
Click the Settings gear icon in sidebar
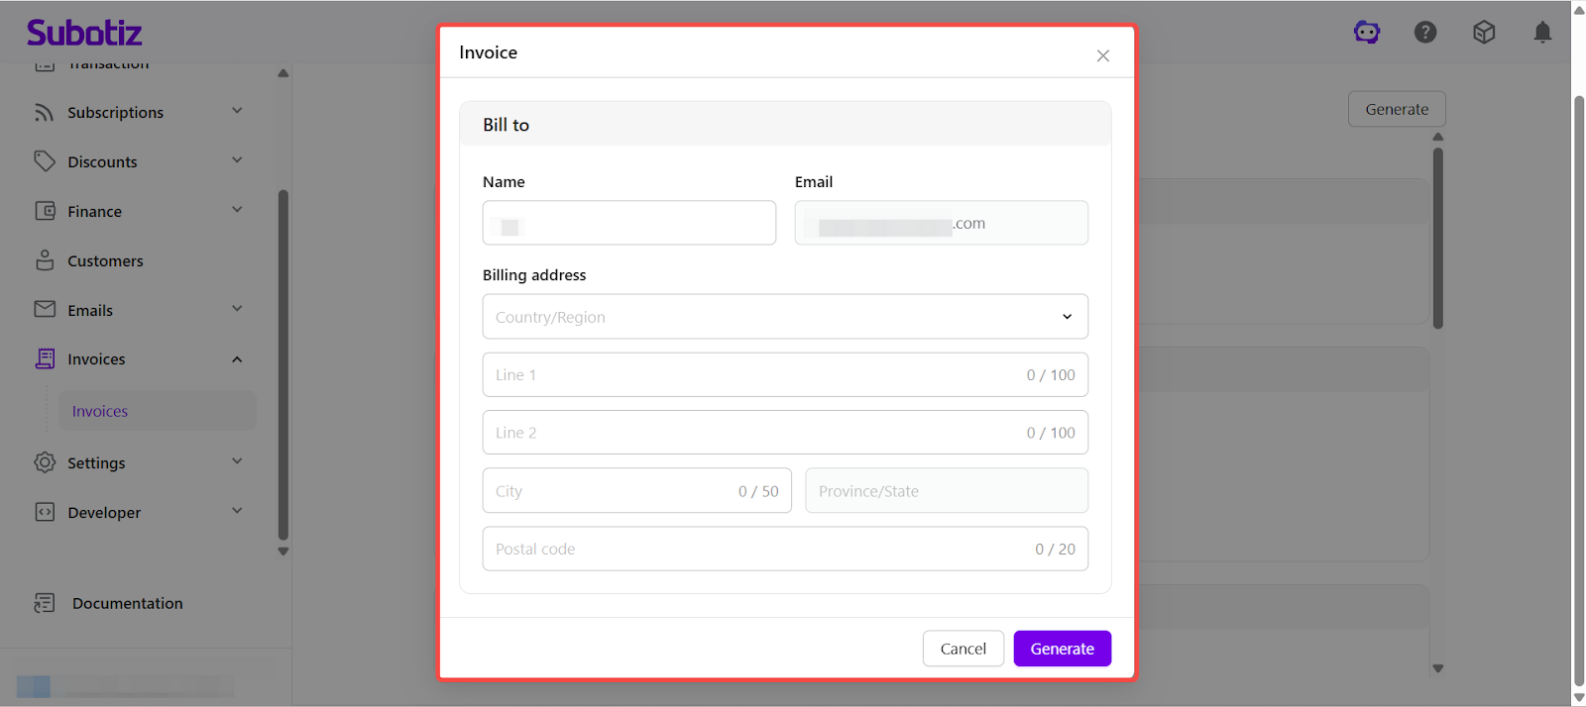[45, 462]
